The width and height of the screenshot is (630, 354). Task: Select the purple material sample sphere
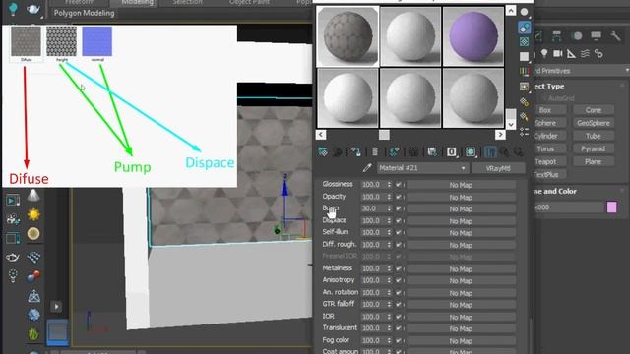coord(473,36)
